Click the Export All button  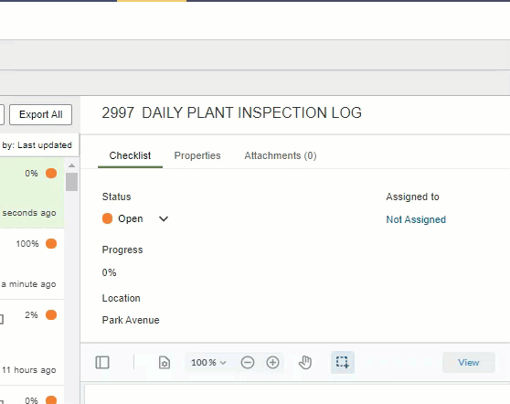(40, 114)
